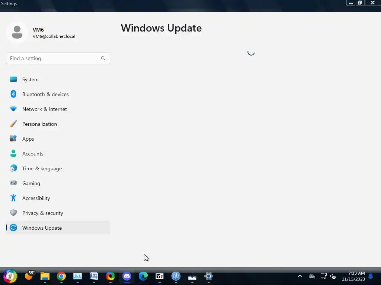
Task: Click the magnifier search icon
Action: pos(103,58)
